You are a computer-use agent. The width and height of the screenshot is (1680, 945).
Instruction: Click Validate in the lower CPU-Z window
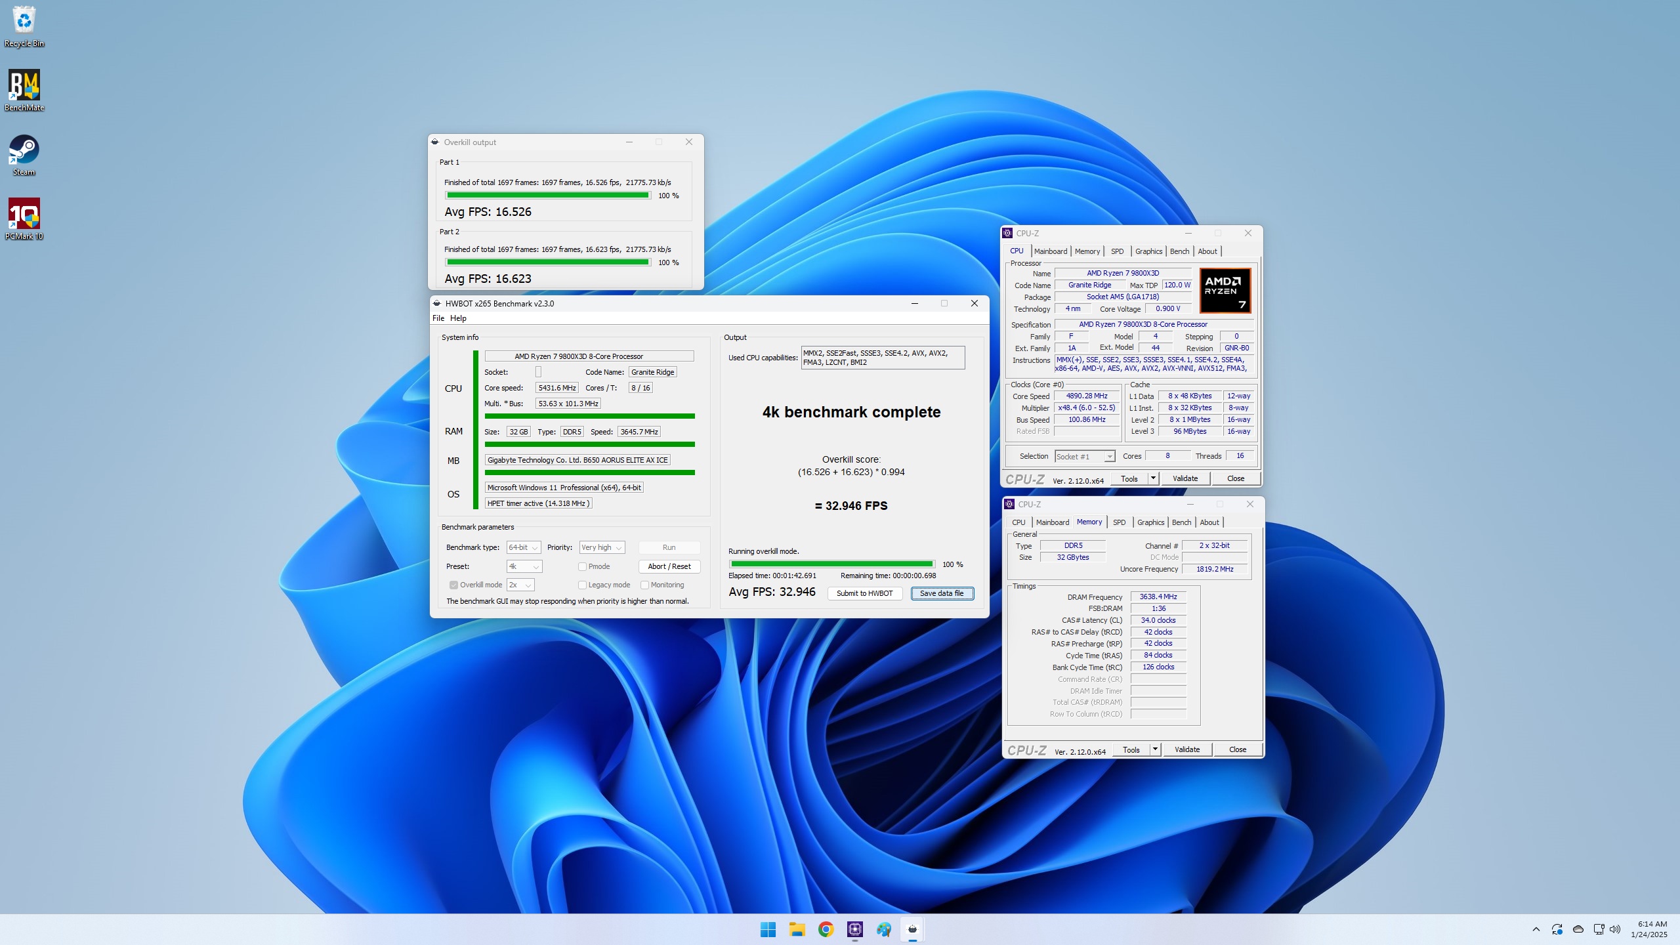[x=1187, y=749]
